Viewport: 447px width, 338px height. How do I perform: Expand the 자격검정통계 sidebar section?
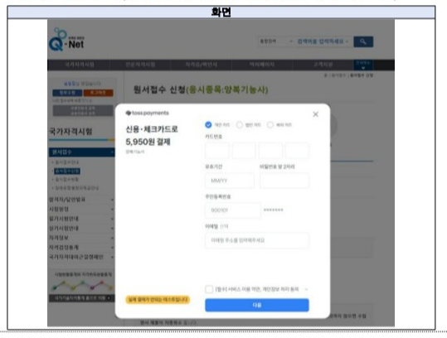(82, 248)
